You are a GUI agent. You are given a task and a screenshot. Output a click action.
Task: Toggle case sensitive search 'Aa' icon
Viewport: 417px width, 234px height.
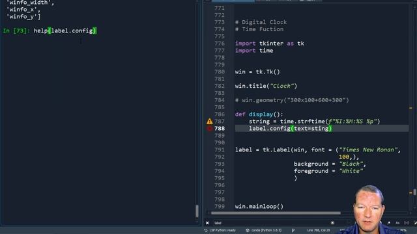[x=397, y=223]
